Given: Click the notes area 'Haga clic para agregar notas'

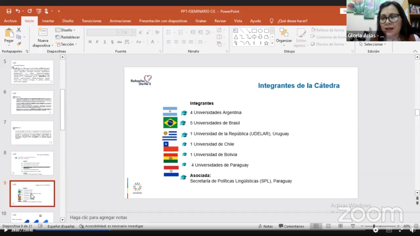Looking at the screenshot, I should click(x=98, y=217).
